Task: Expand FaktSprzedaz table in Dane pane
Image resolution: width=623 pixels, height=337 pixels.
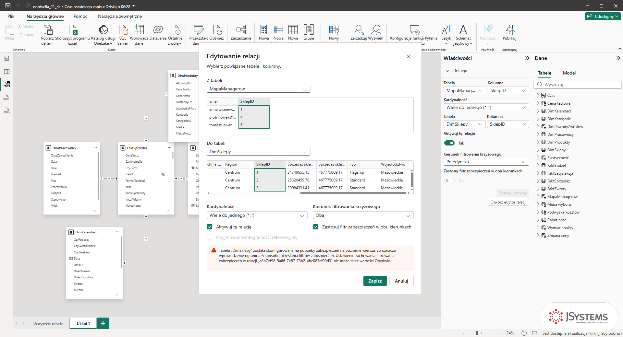Action: point(538,181)
